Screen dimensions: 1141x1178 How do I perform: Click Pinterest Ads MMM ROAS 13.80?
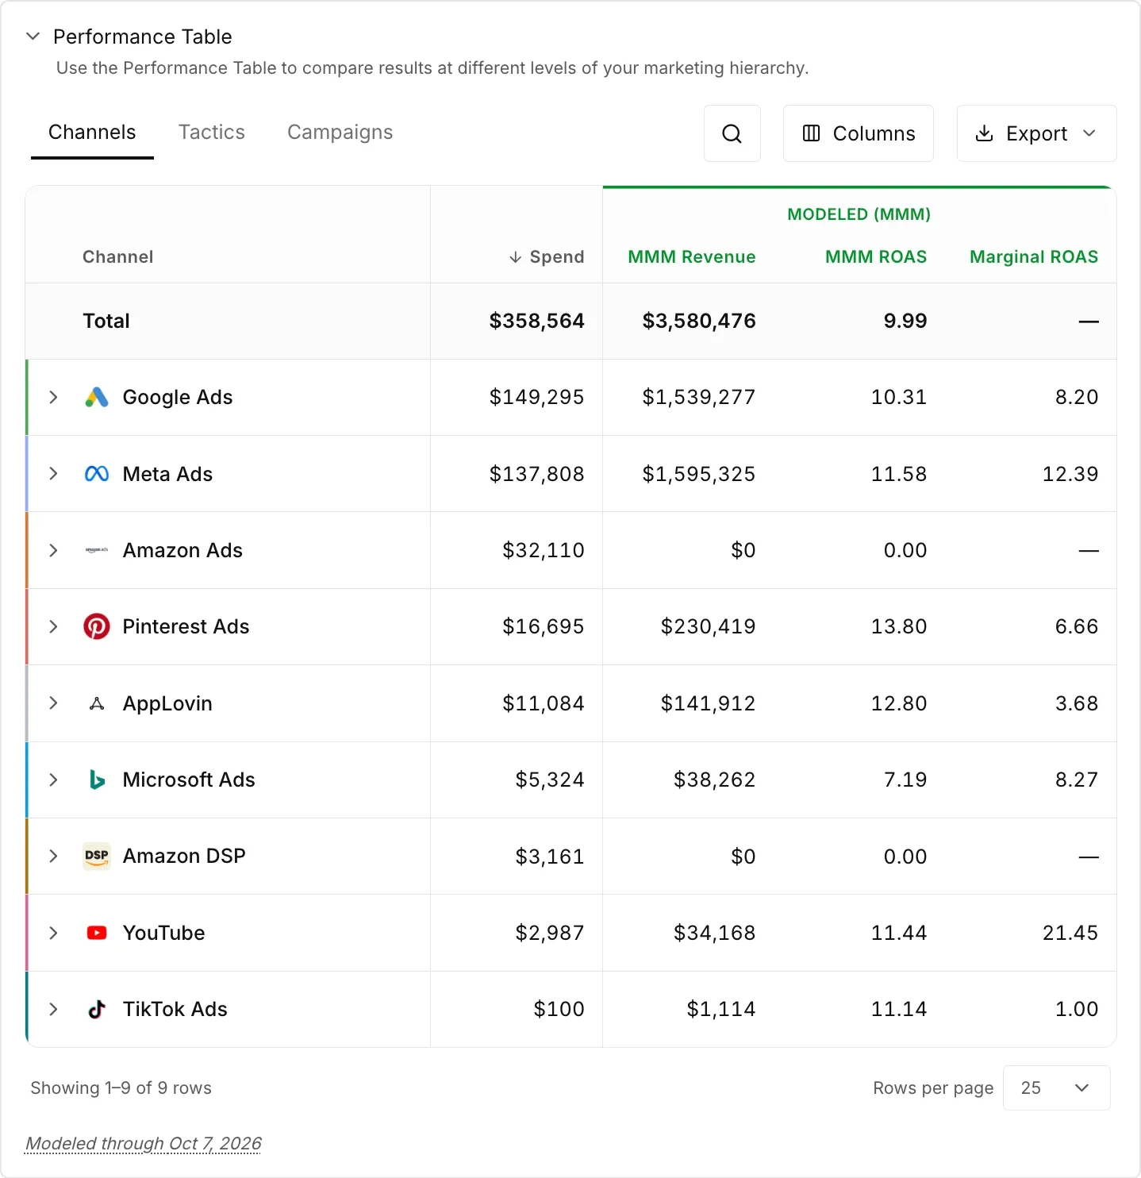tap(899, 626)
